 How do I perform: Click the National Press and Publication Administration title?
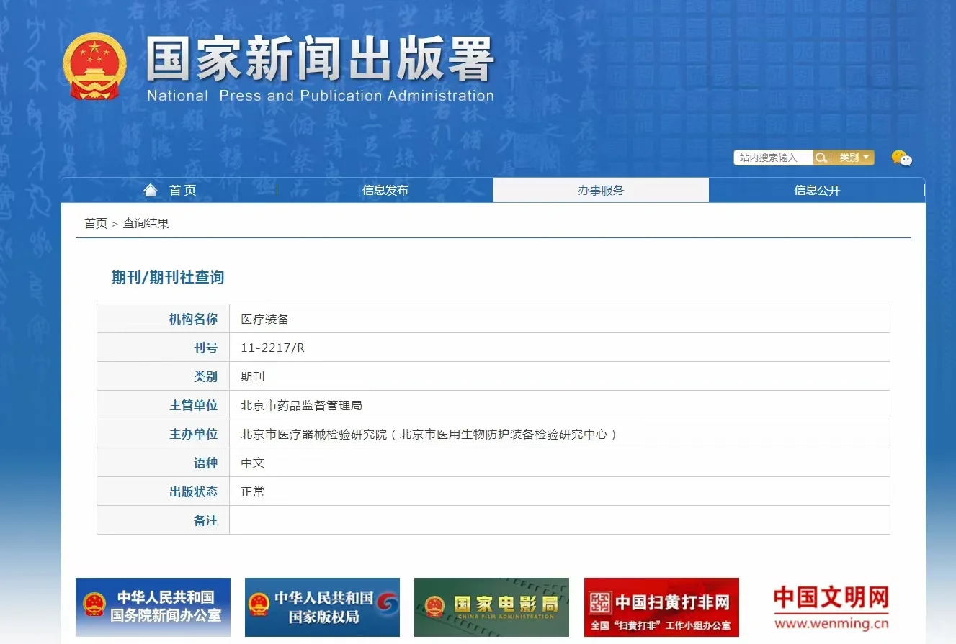click(x=321, y=95)
